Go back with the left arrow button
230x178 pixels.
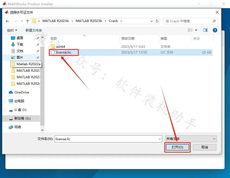pos(7,21)
